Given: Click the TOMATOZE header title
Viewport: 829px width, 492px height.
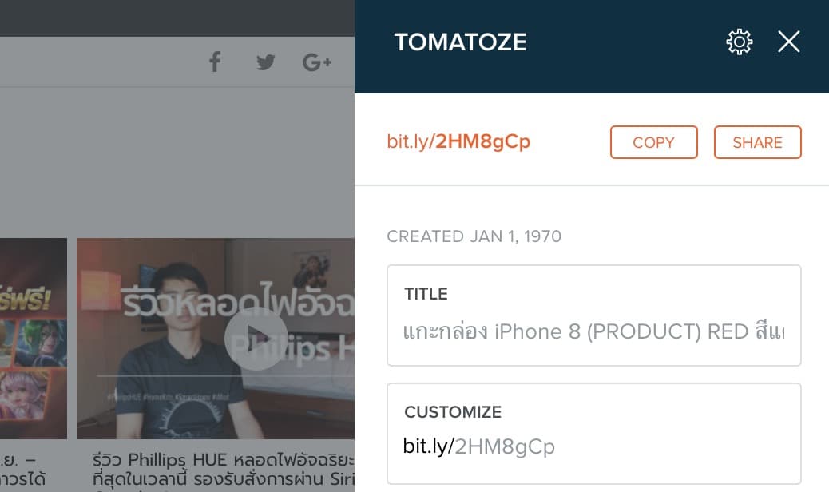Looking at the screenshot, I should (460, 42).
